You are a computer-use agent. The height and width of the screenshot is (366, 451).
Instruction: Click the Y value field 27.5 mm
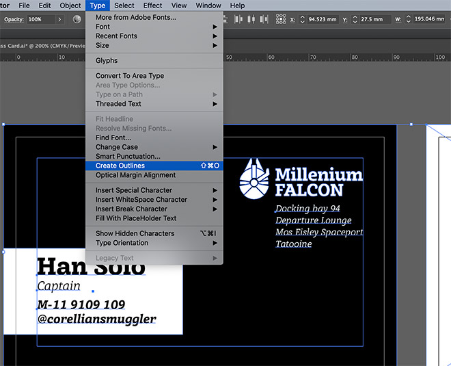375,20
